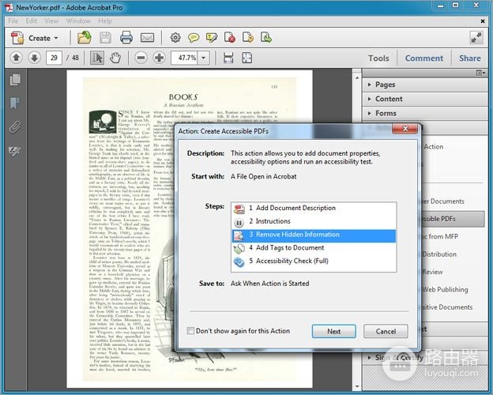This screenshot has height=395, width=493.
Task: Click the Print icon in toolbar
Action: point(126,38)
